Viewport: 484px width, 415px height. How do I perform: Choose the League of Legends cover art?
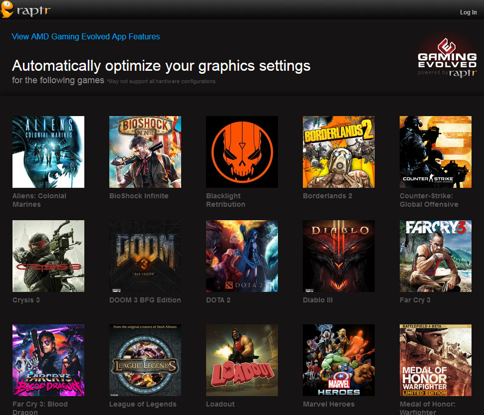[145, 360]
